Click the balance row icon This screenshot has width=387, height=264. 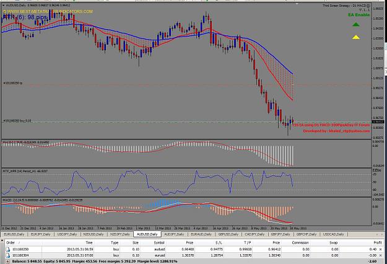pyautogui.click(x=7, y=262)
